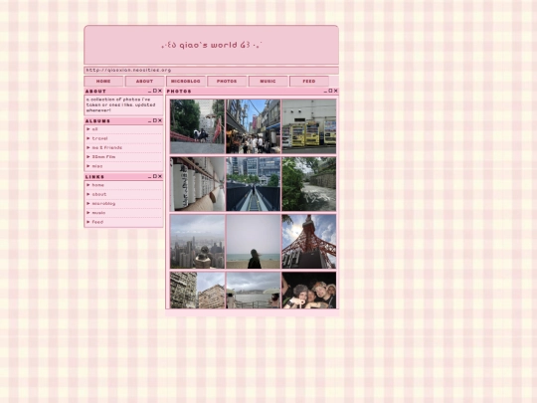The width and height of the screenshot is (537, 403).
Task: Close the ABOUT panel
Action: point(160,91)
